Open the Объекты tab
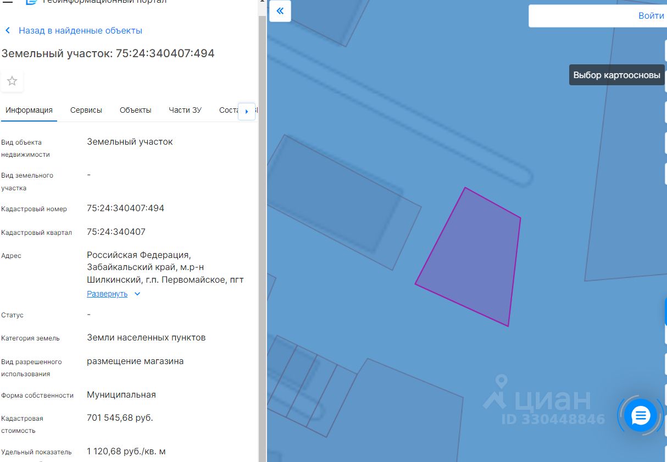Image resolution: width=667 pixels, height=462 pixels. coord(135,110)
